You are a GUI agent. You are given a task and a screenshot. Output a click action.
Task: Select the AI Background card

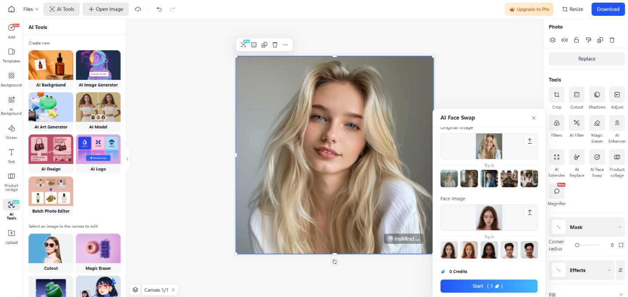click(x=51, y=69)
